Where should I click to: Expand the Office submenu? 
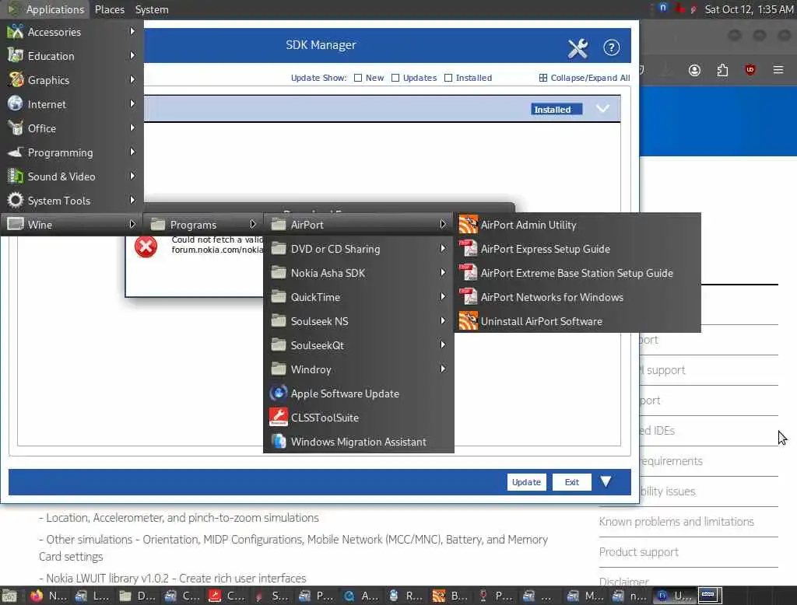click(x=72, y=128)
